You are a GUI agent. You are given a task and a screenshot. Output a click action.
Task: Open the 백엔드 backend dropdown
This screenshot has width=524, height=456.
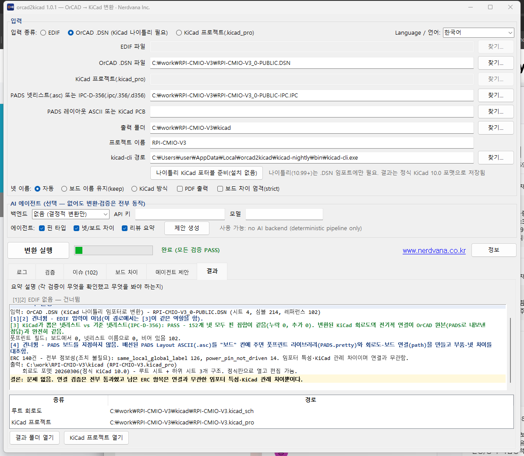coord(71,214)
